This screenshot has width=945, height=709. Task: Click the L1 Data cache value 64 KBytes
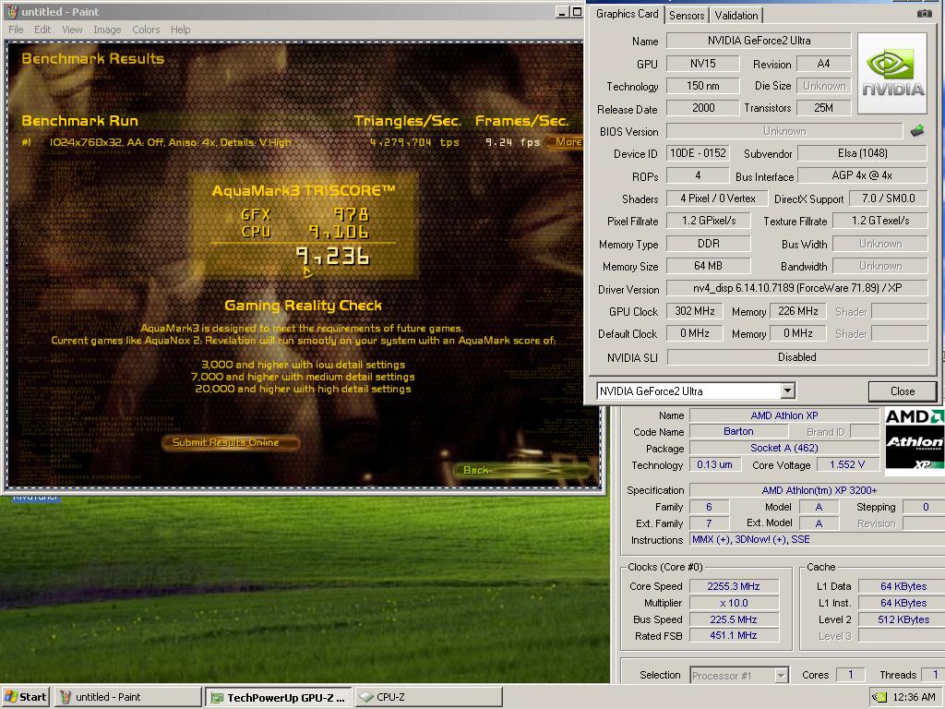[x=903, y=586]
